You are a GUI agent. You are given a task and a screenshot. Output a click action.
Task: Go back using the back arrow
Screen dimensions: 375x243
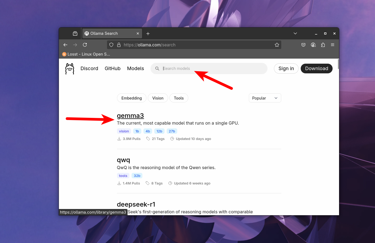pyautogui.click(x=65, y=45)
